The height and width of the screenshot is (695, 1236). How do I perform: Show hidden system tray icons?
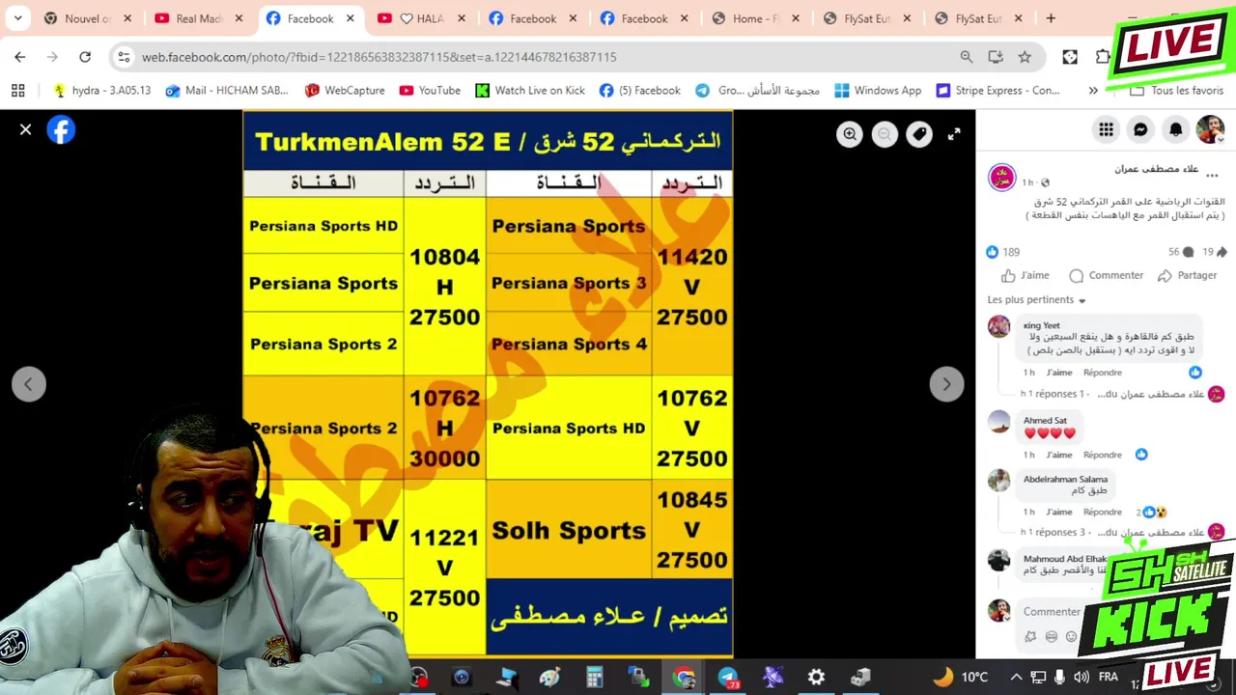(1016, 677)
